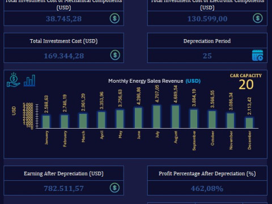This screenshot has width=272, height=204.
Task: Click the January revenue bar
Action: [46, 122]
